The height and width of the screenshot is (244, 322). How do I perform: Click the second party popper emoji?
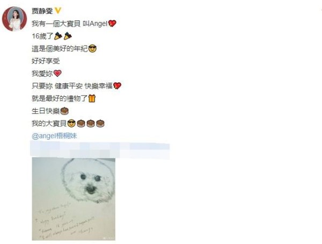click(x=68, y=36)
